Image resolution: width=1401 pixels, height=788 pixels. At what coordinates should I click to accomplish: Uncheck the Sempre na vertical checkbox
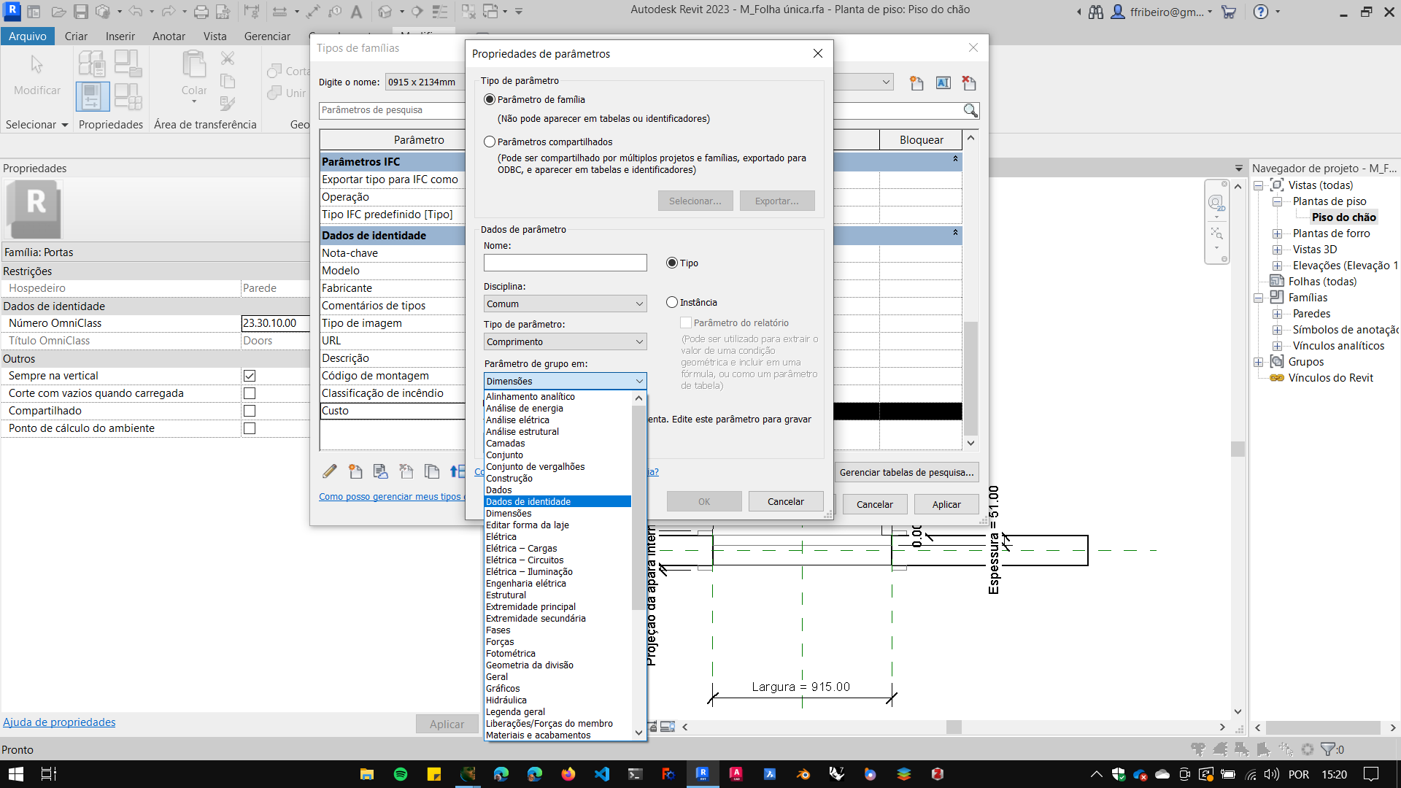coord(250,376)
